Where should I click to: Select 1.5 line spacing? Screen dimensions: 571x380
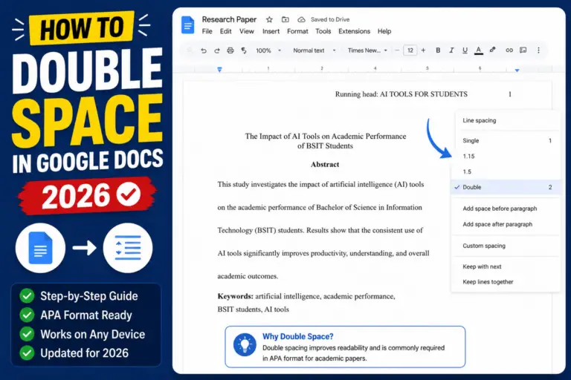(506, 171)
